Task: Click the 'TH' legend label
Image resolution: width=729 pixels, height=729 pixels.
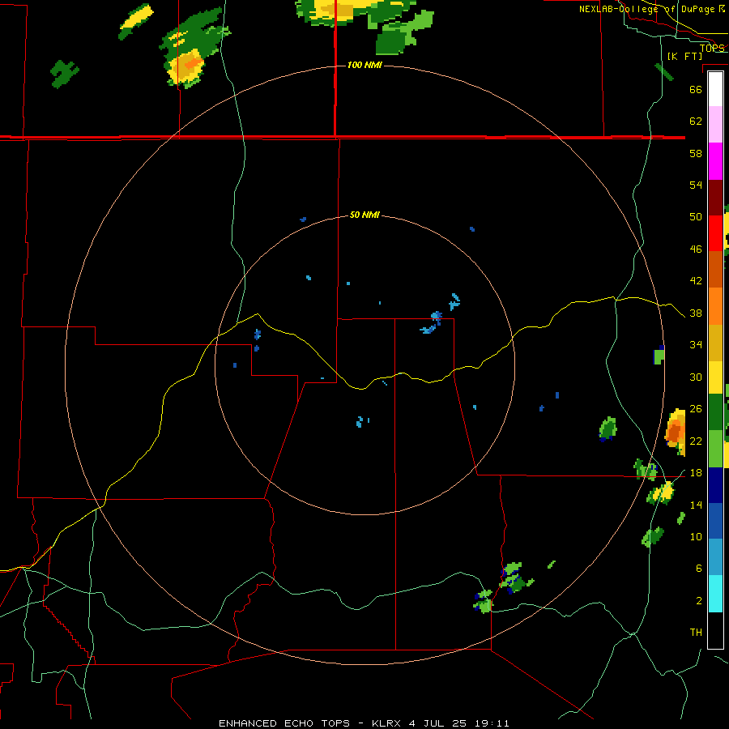Action: click(696, 633)
